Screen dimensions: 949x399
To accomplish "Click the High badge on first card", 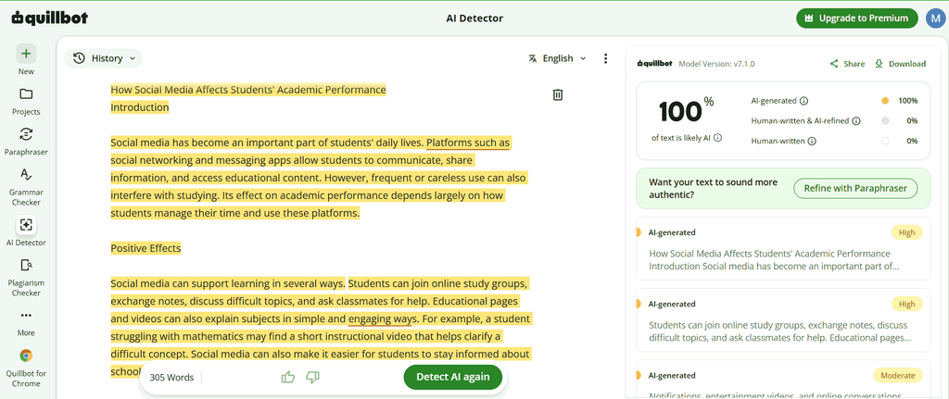I will pyautogui.click(x=906, y=232).
